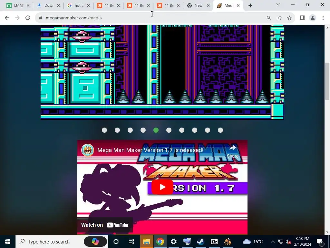Close the Down tab
Screen dimensions: 330x248
coord(58,6)
